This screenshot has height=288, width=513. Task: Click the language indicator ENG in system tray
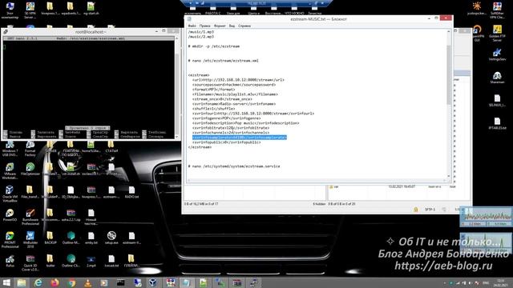487,282
